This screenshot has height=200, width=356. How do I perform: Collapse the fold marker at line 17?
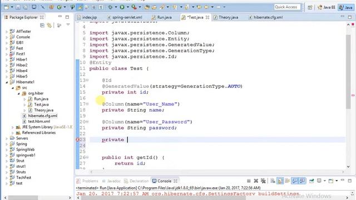click(x=87, y=104)
